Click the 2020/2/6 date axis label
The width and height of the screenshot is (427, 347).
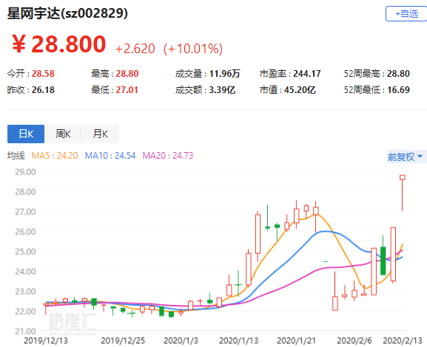pyautogui.click(x=354, y=340)
